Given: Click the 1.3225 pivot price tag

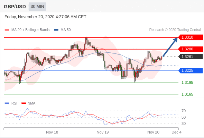Looking at the screenshot, I should pos(191,71).
